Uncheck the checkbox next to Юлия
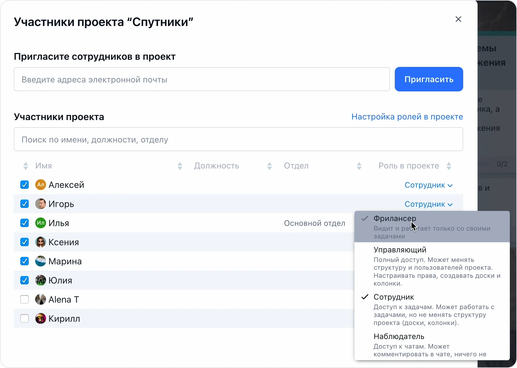This screenshot has height=368, width=517. (25, 280)
